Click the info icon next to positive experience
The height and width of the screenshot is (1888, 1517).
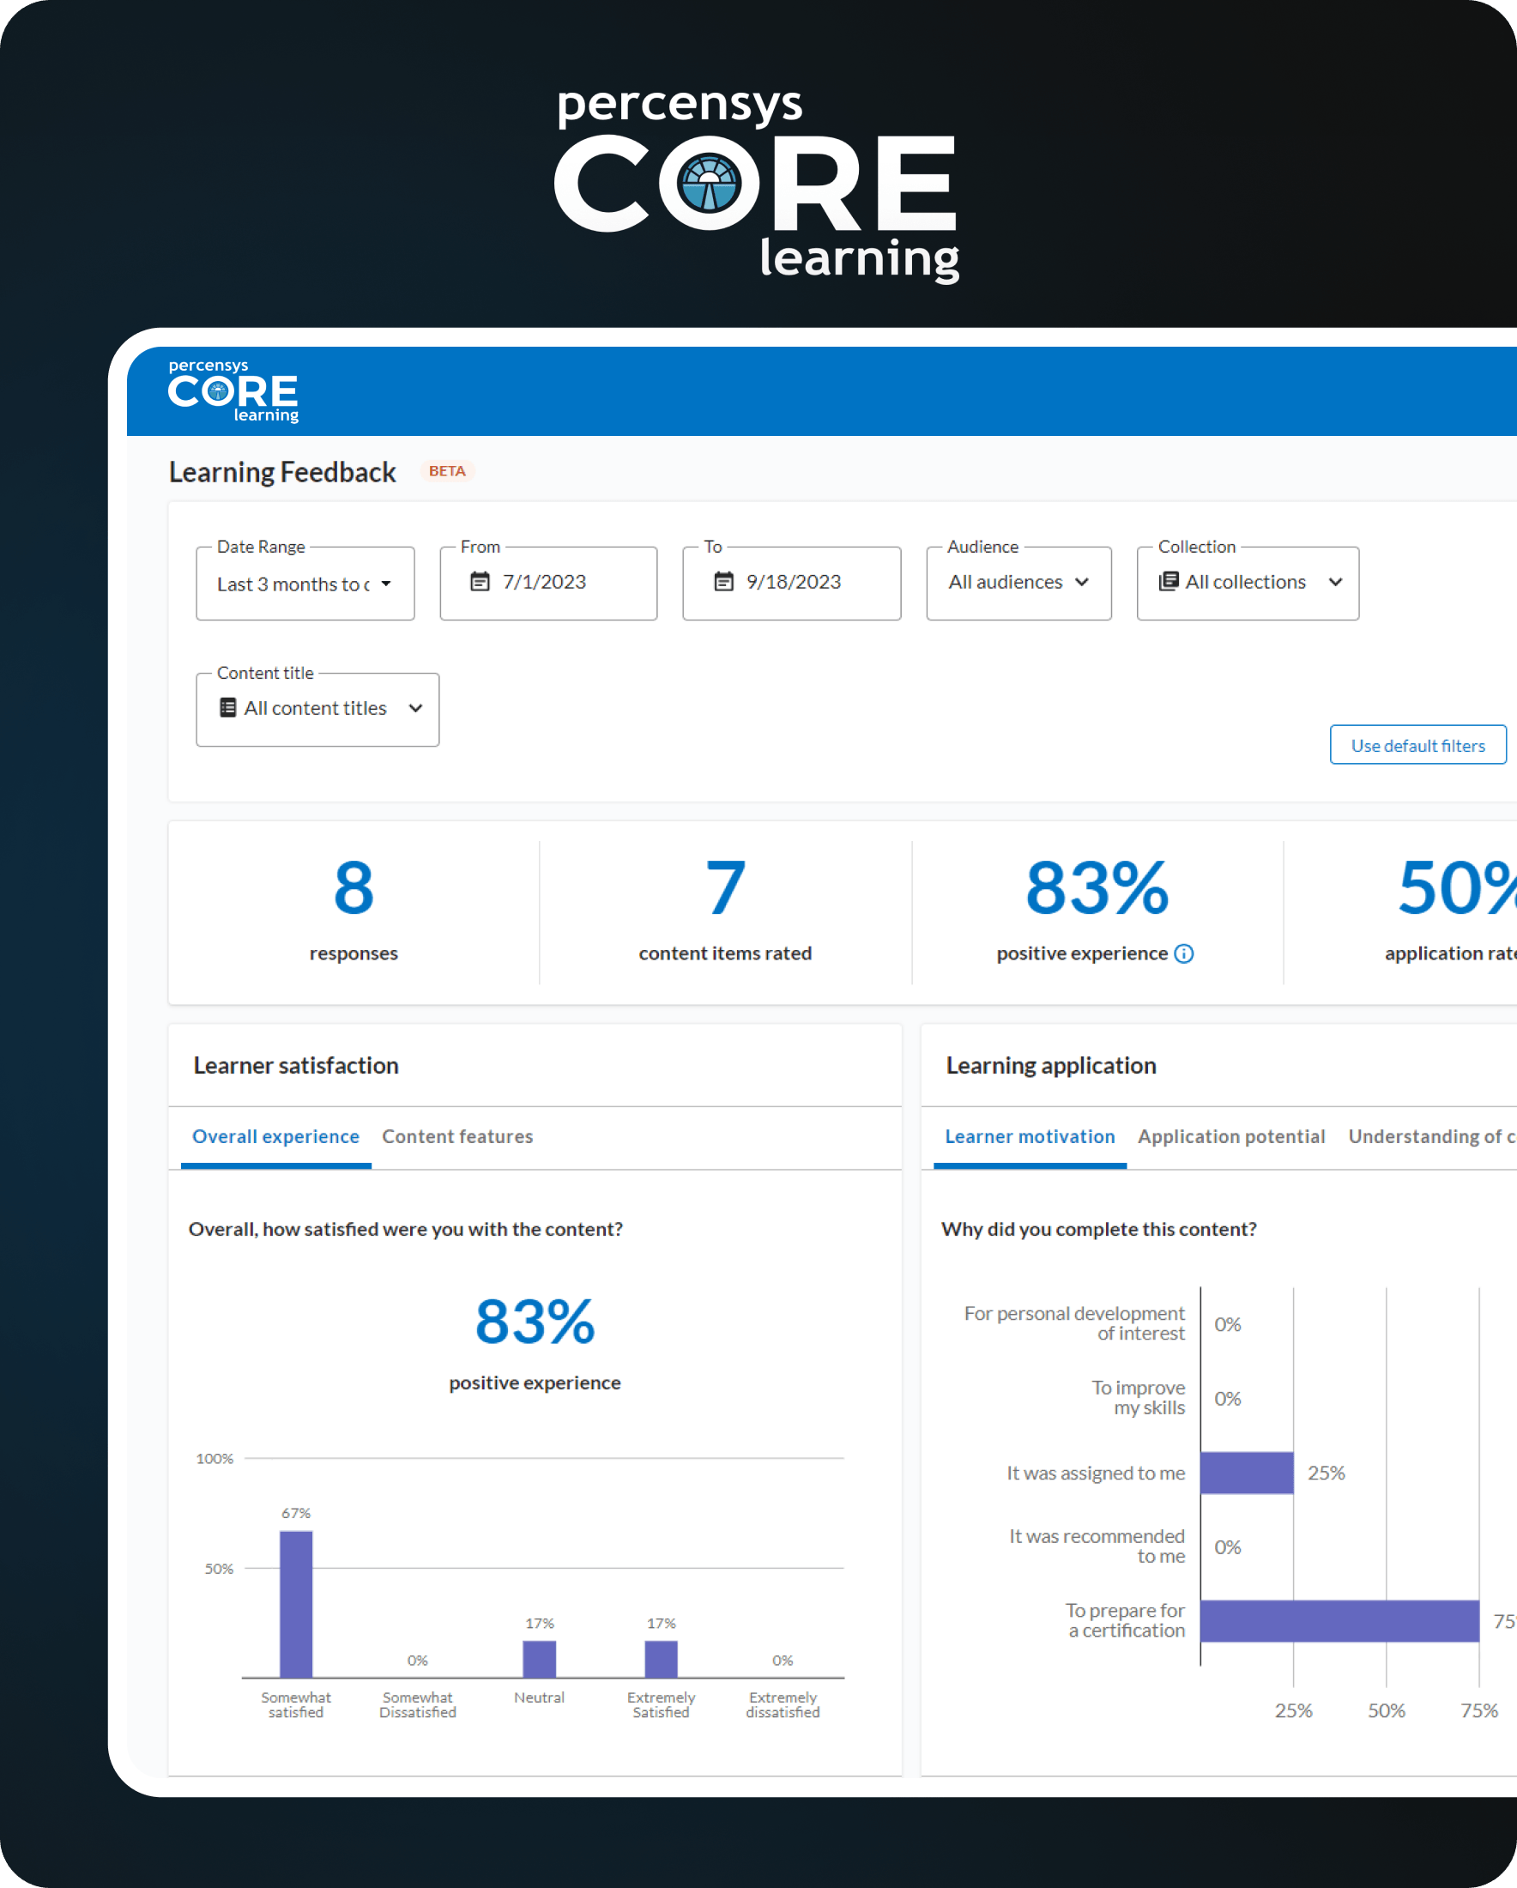point(1184,953)
